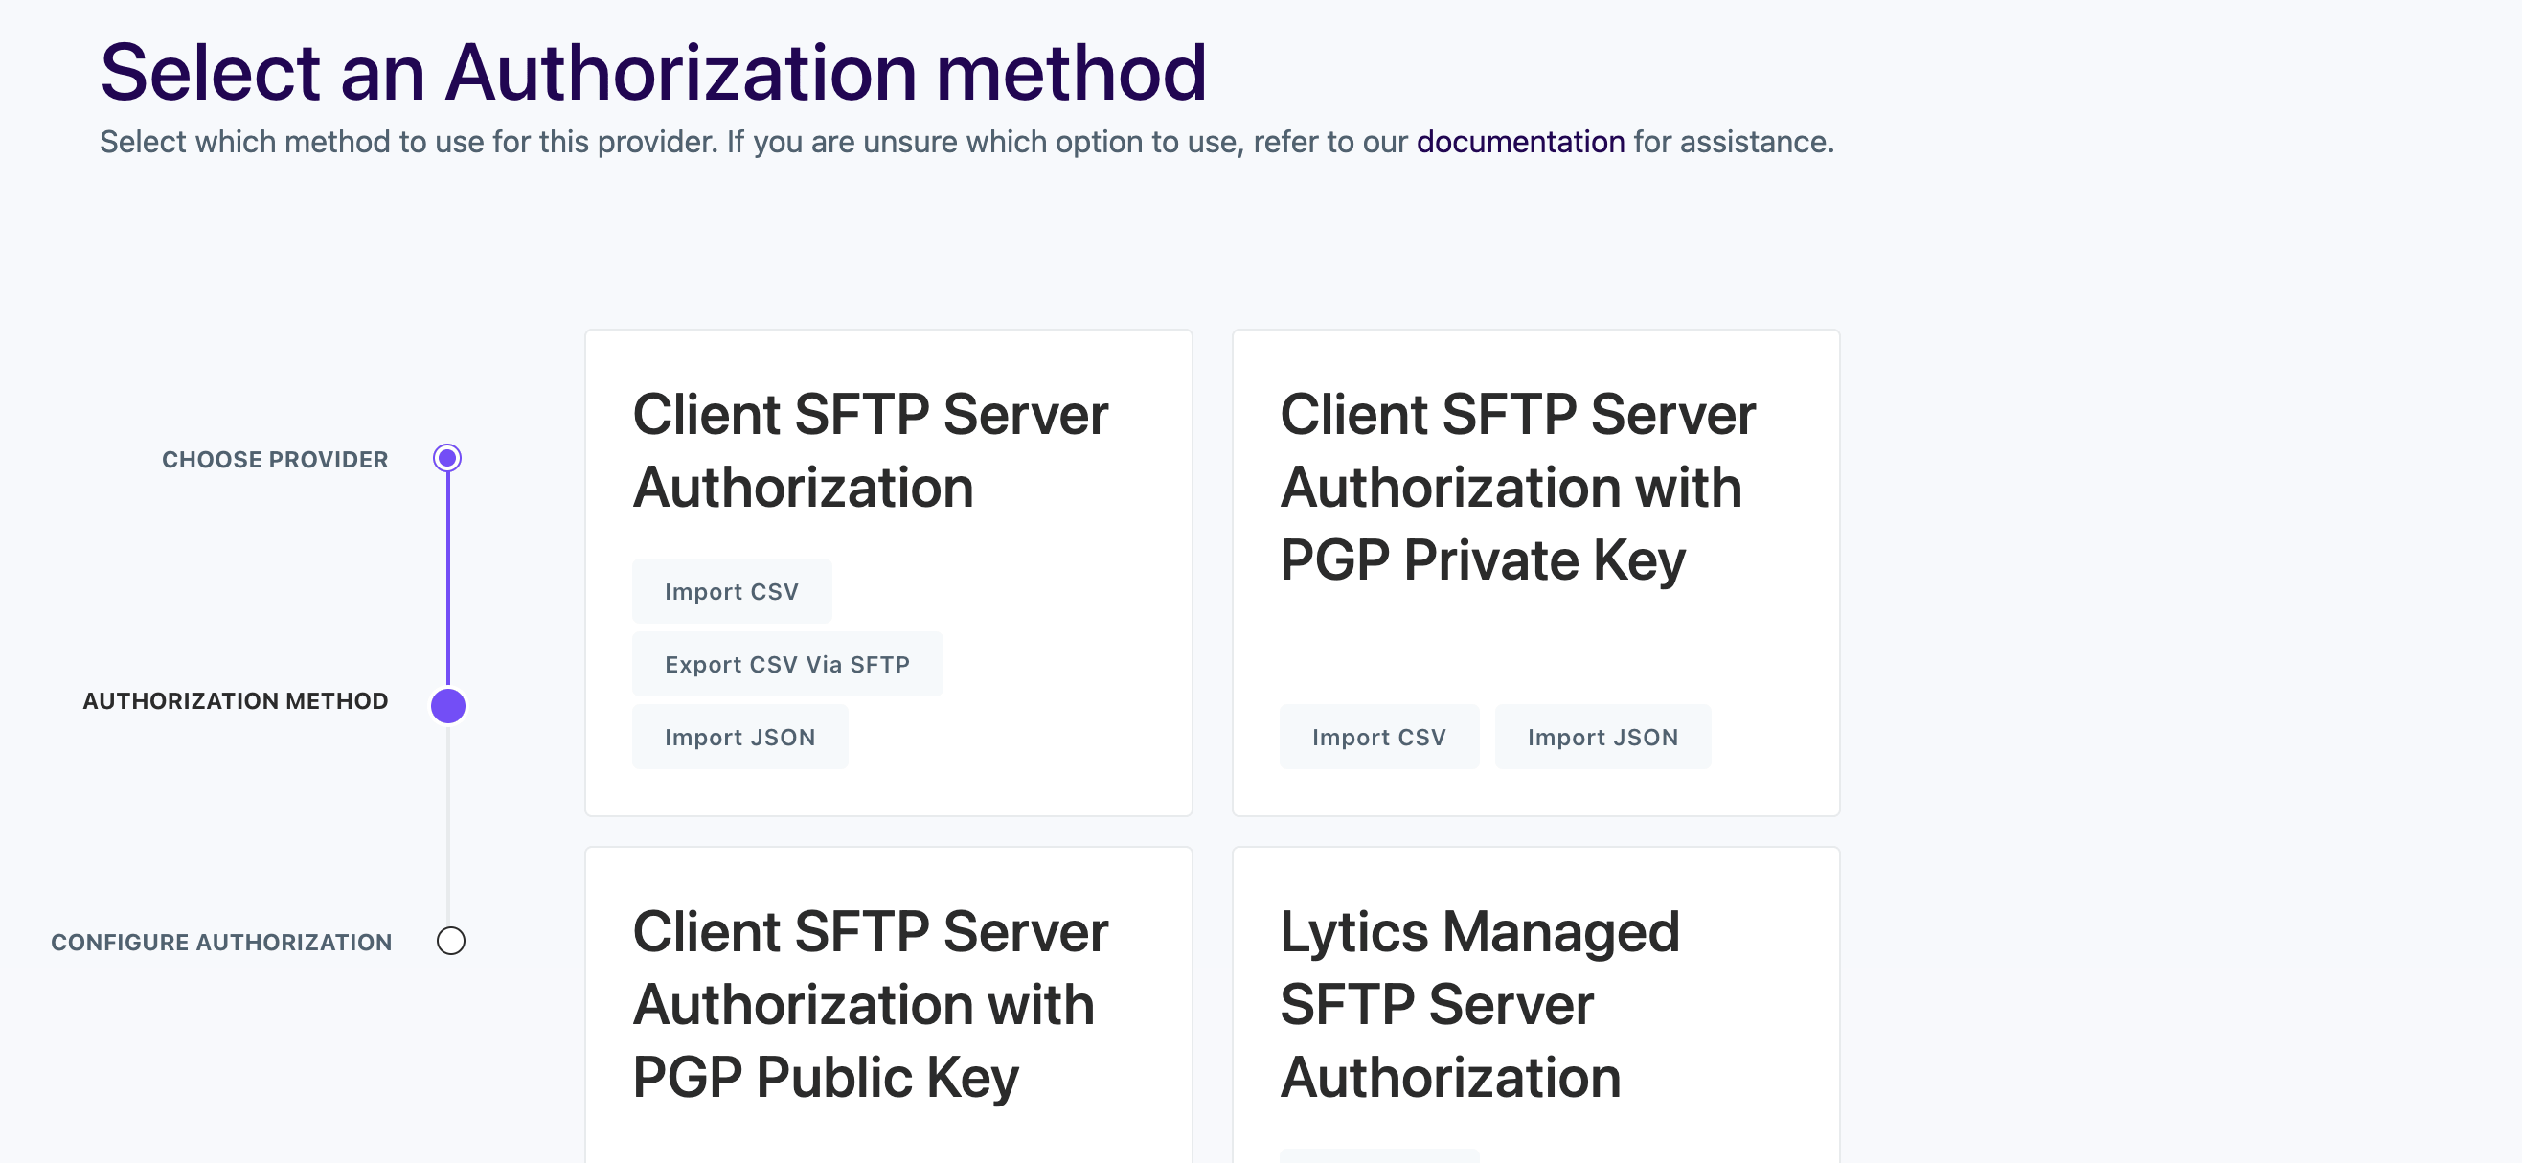2522x1163 pixels.
Task: Click Import CSV tag in first card
Action: 732,591
